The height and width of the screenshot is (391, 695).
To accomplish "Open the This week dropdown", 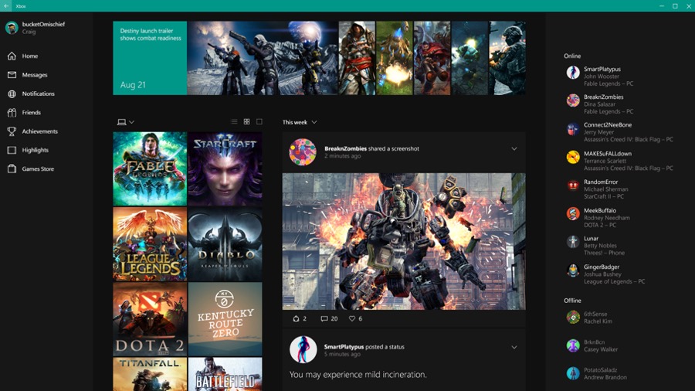I will coord(300,122).
